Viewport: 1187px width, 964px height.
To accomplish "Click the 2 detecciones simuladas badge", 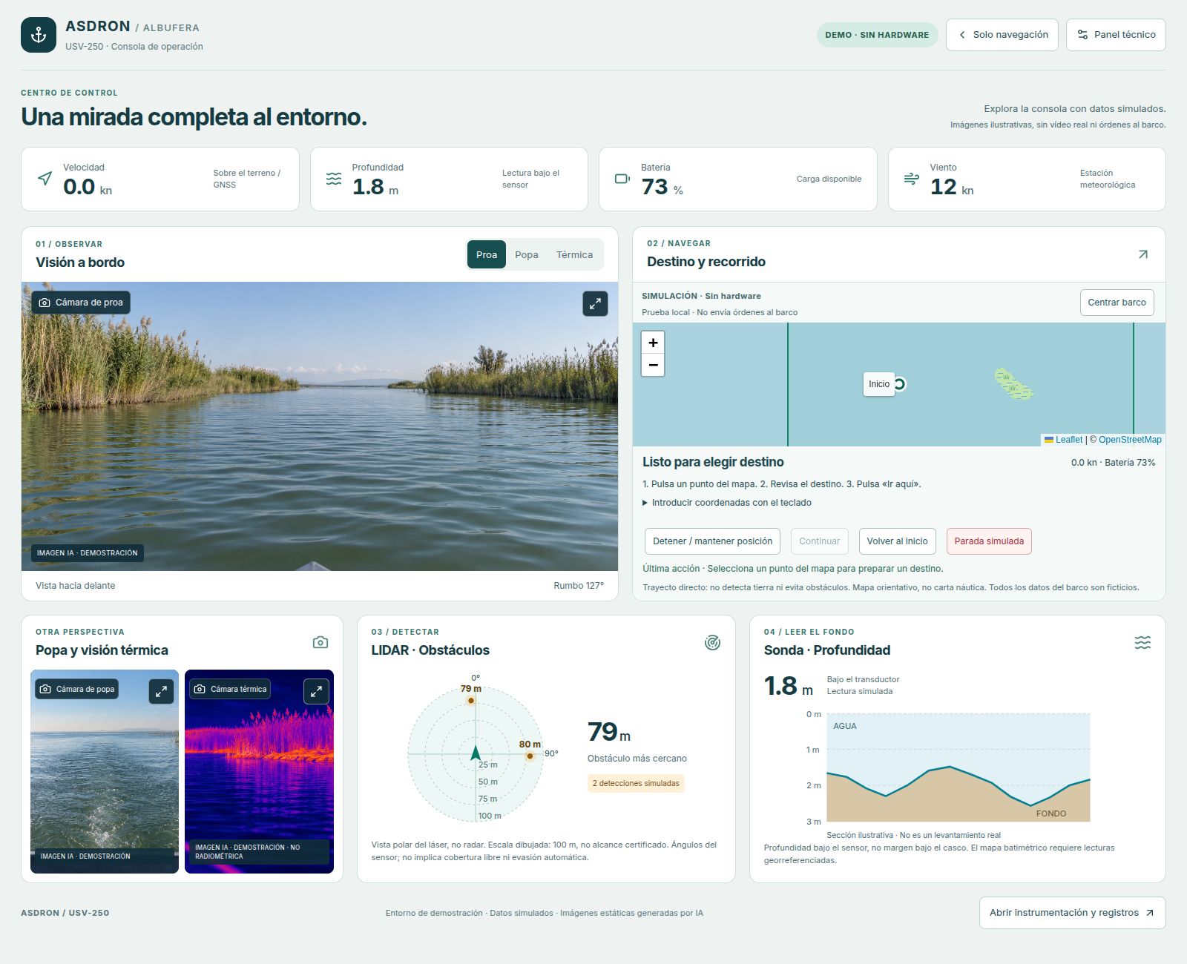I will 636,784.
